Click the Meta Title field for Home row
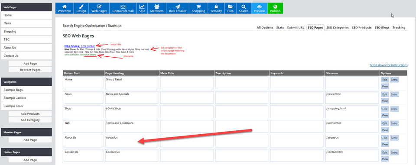The image size is (416, 165). (186, 83)
